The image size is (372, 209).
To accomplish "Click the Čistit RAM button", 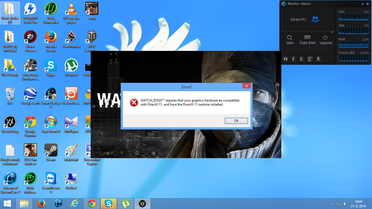I will pyautogui.click(x=307, y=39).
